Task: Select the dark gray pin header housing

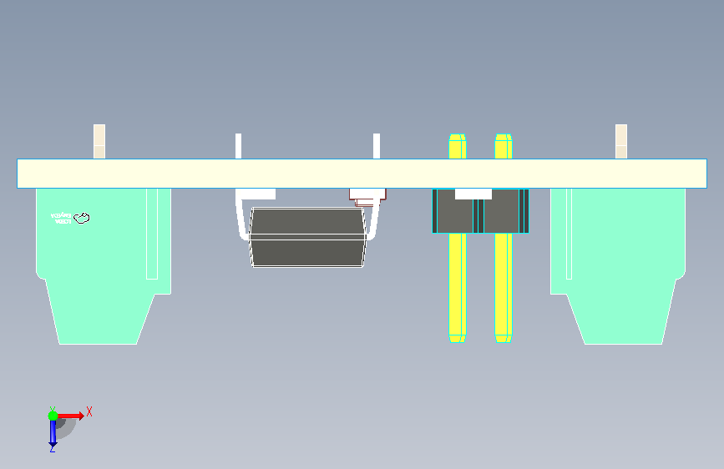Action: (480, 211)
